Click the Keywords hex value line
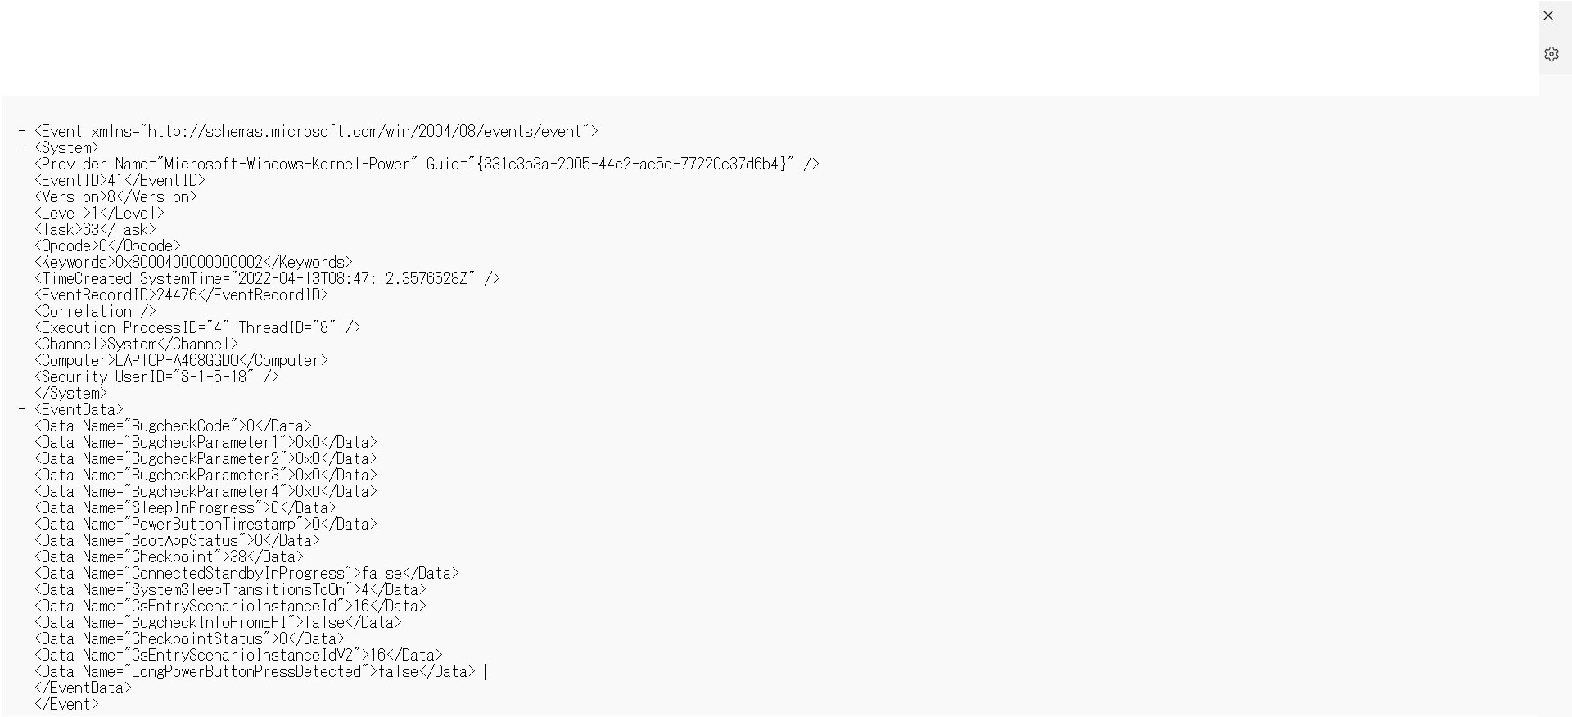The image size is (1572, 717). (x=193, y=262)
